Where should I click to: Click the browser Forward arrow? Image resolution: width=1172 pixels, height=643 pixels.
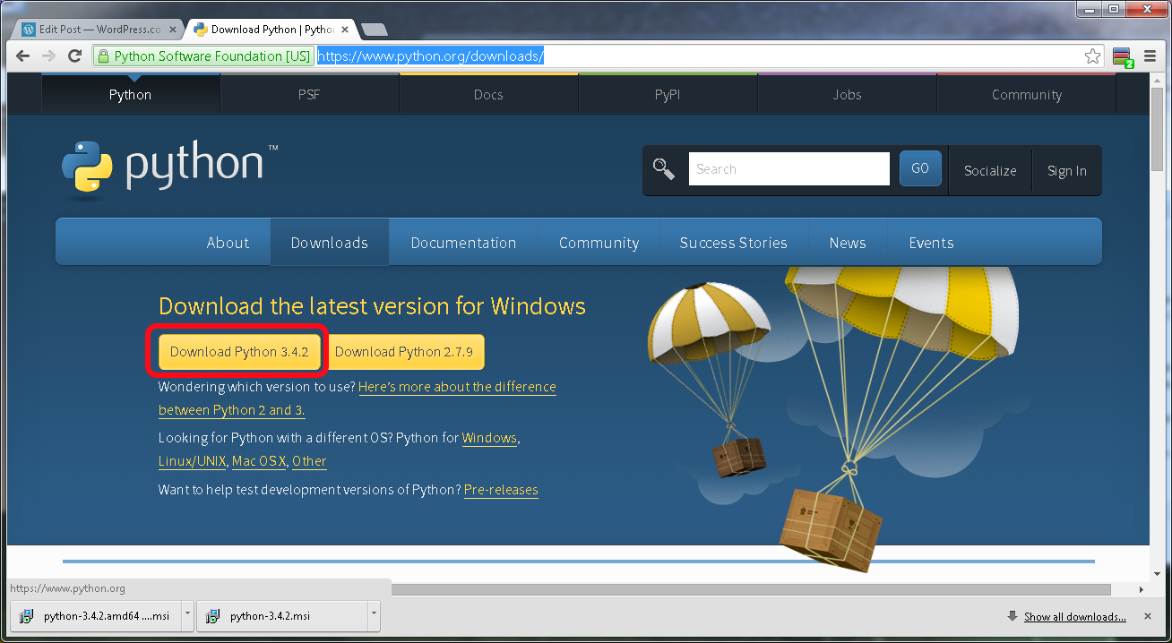[48, 56]
